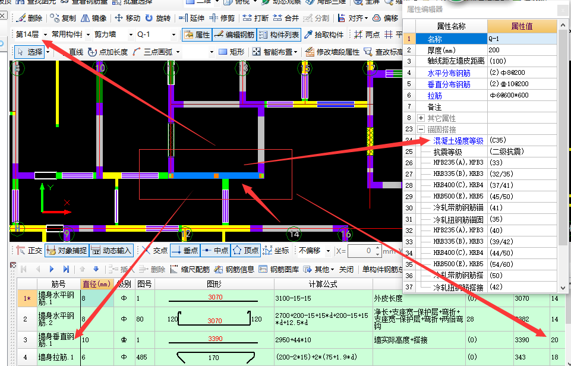Toggle 动态输入 dynamic input

(112, 251)
